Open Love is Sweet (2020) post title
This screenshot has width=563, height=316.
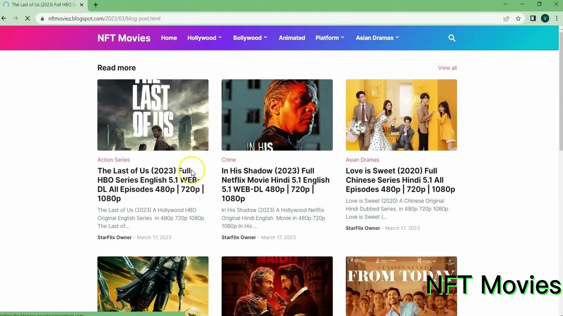pyautogui.click(x=400, y=180)
